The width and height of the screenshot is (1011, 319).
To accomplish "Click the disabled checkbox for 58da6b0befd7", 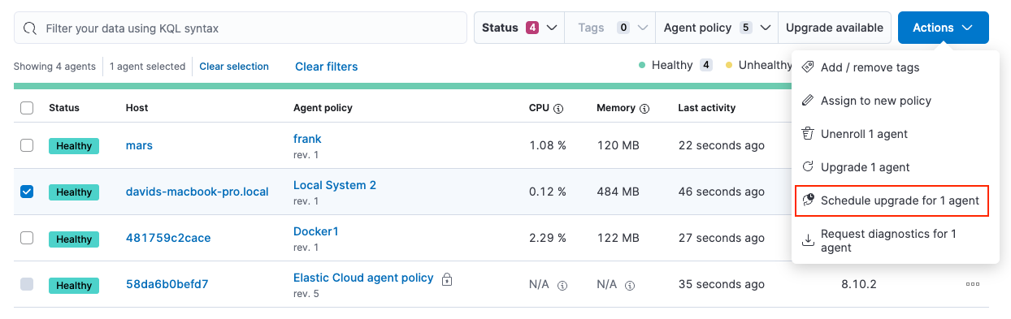I will pos(27,284).
